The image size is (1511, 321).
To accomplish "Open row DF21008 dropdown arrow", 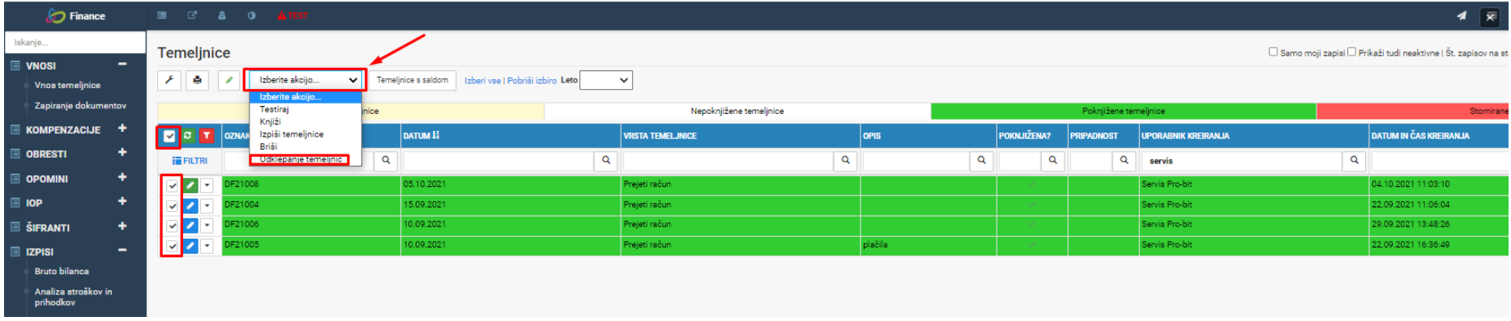I will [x=207, y=185].
